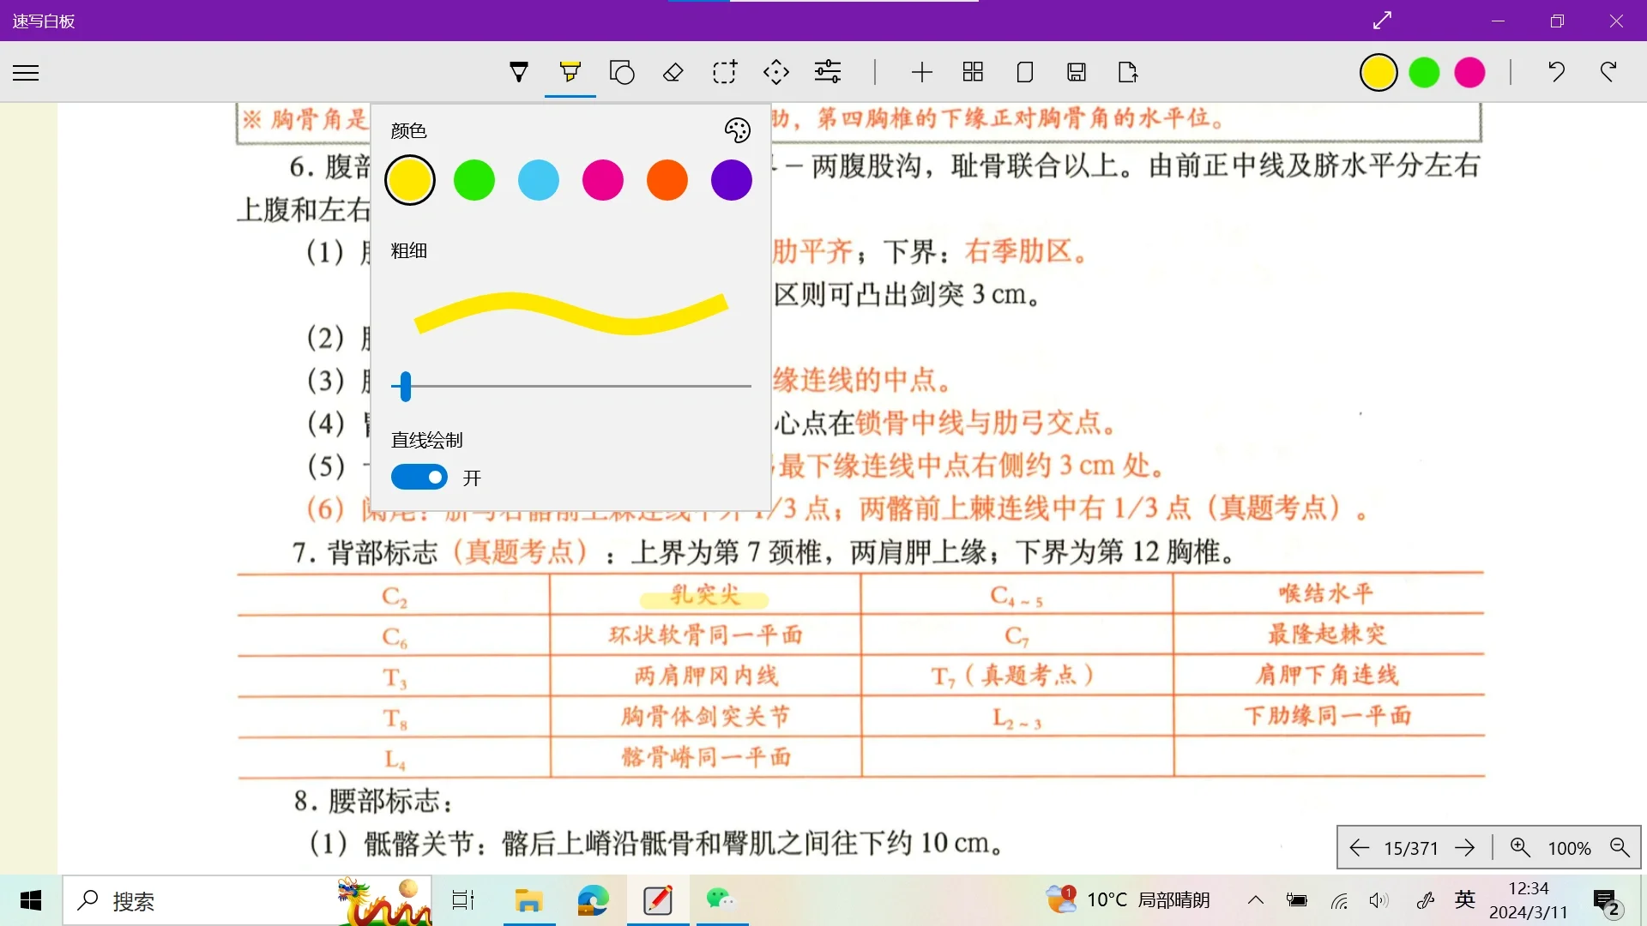This screenshot has height=926, width=1647.
Task: Click zoom out magnifier in page bar
Action: (x=1620, y=848)
